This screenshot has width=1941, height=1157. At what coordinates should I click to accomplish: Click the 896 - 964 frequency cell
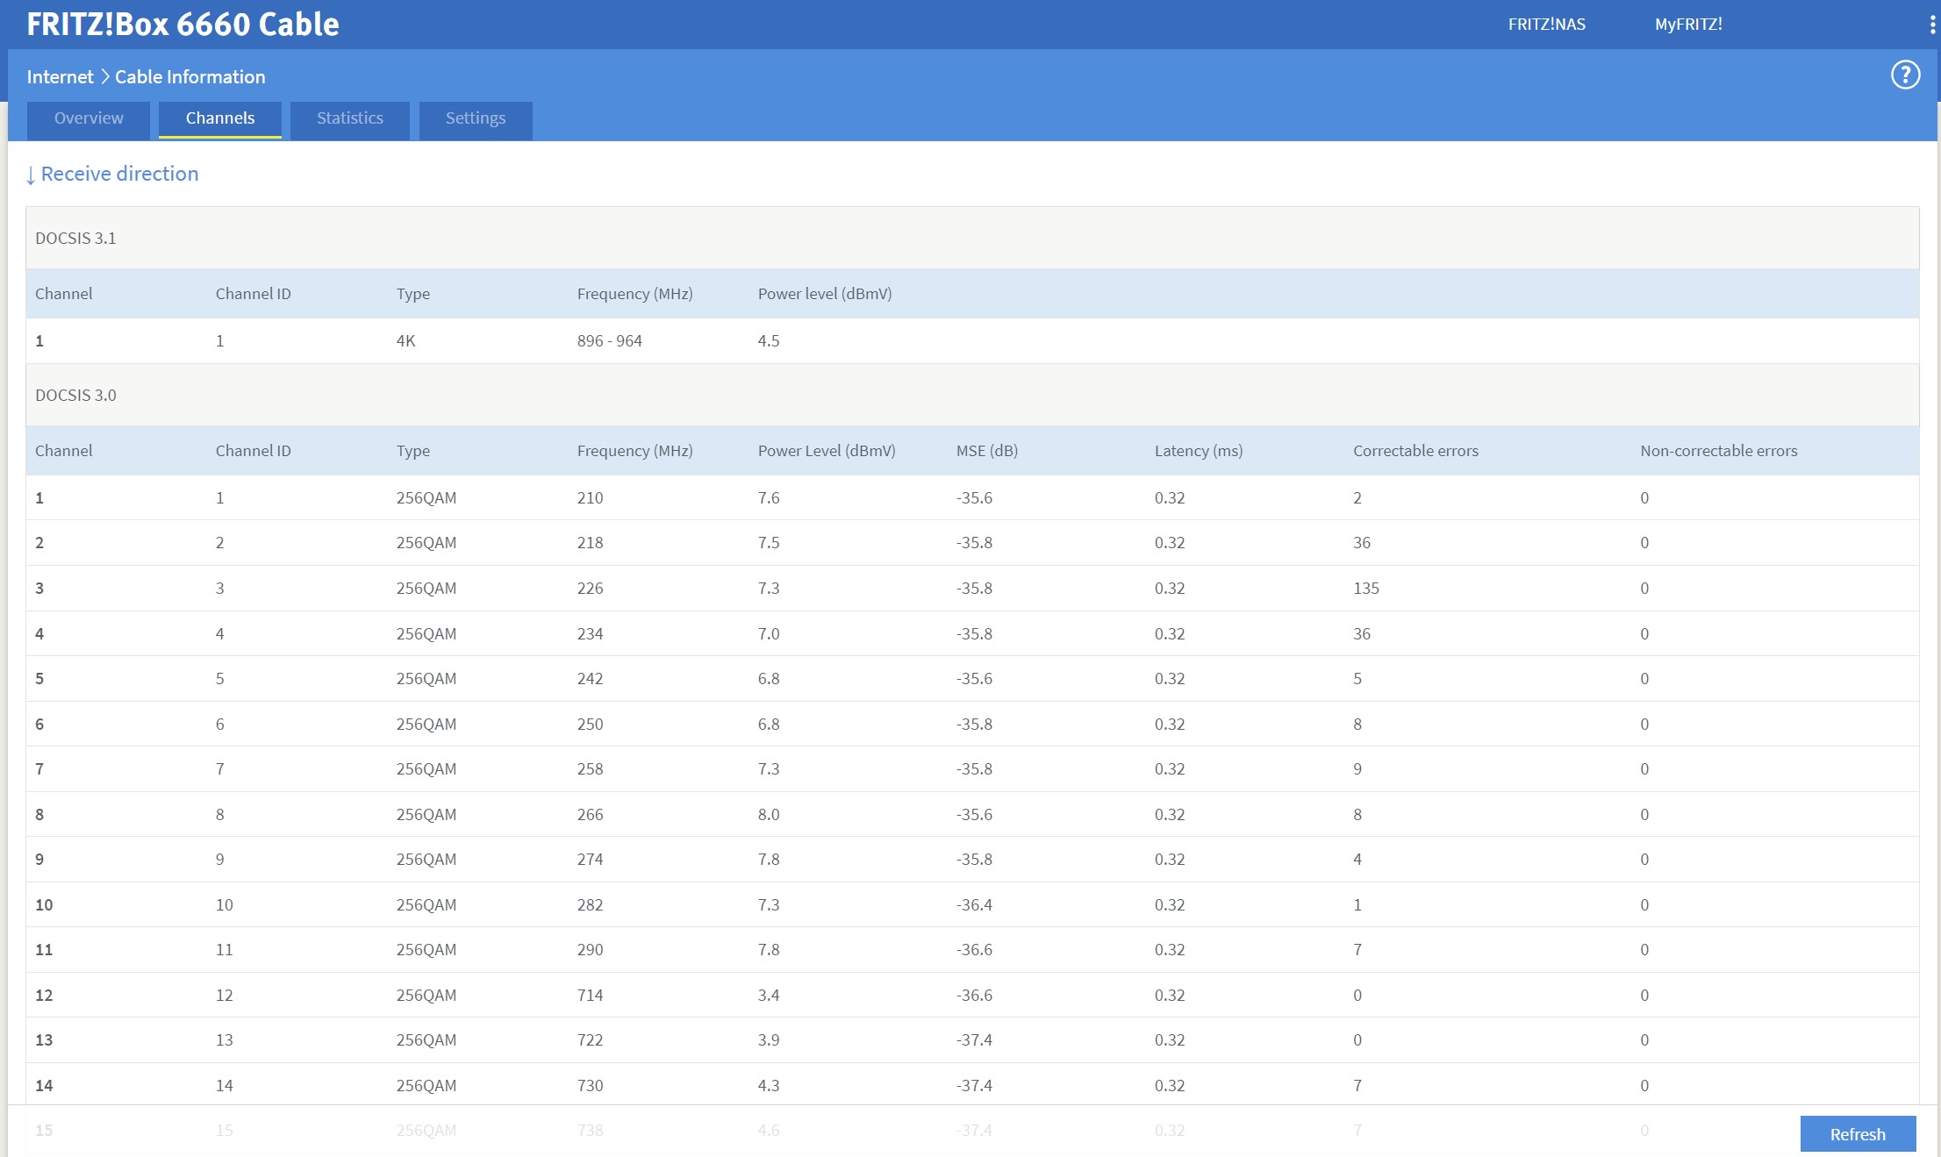pyautogui.click(x=609, y=341)
